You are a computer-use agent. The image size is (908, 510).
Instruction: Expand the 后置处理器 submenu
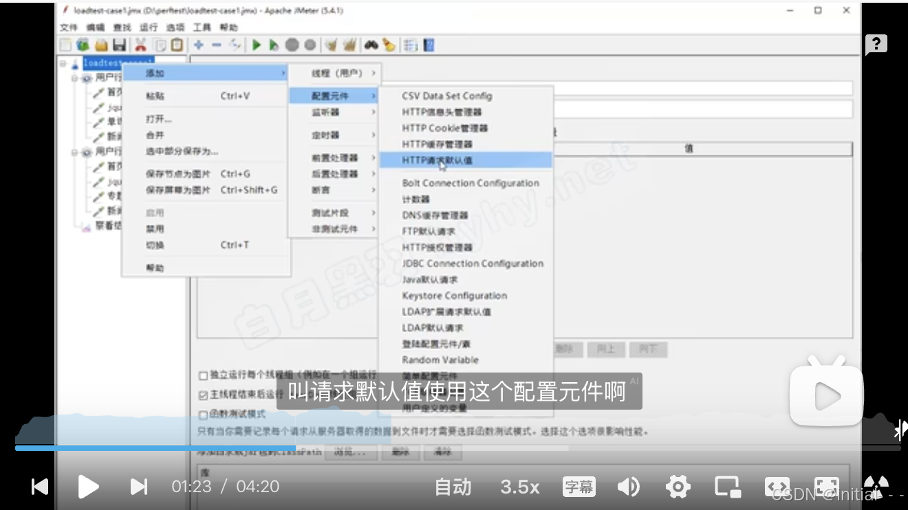coord(334,174)
